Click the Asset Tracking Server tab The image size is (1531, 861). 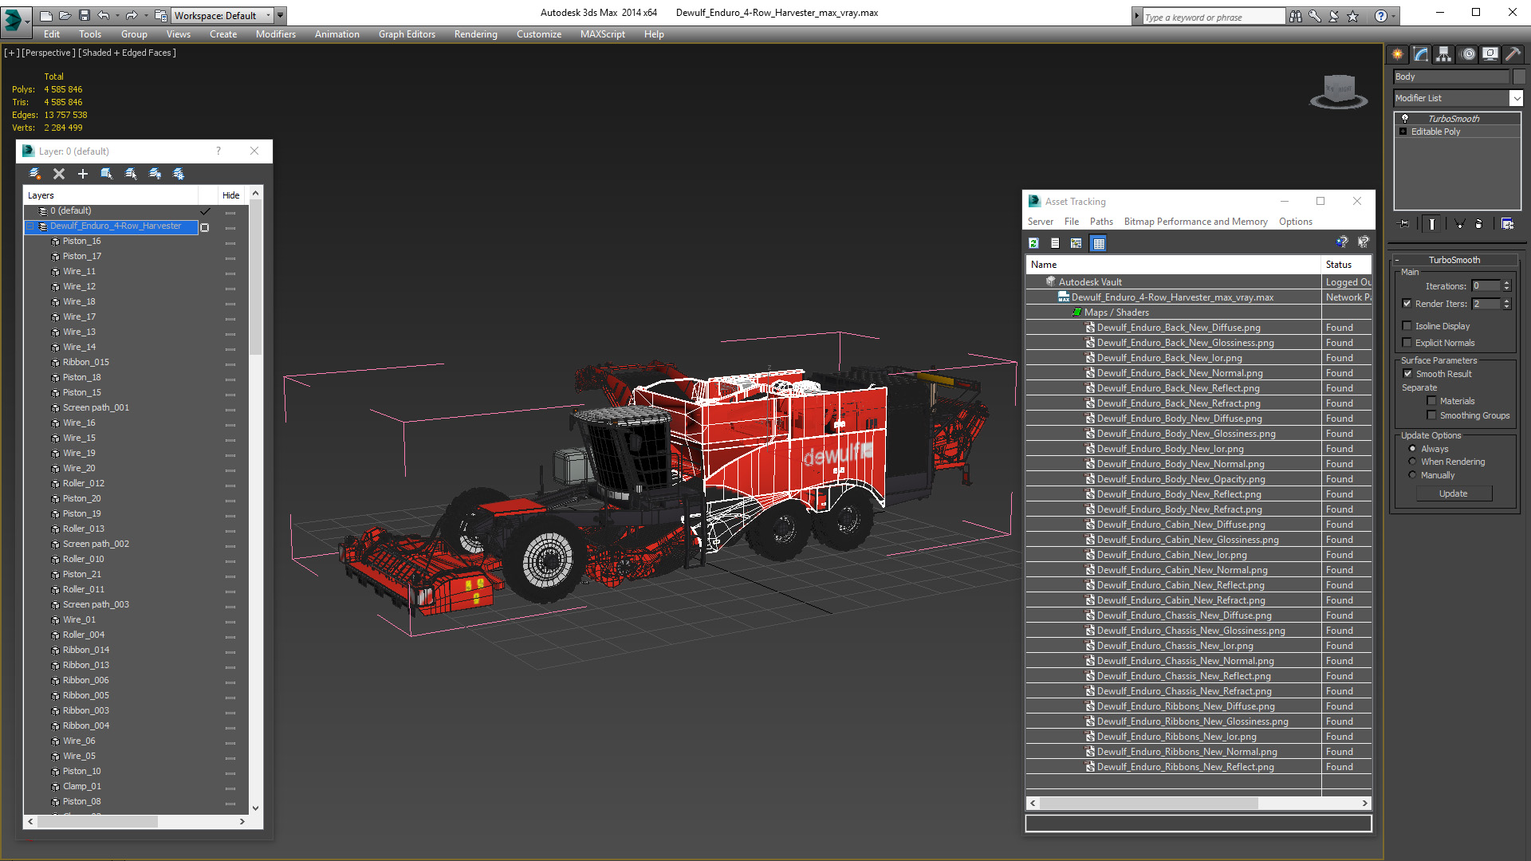click(x=1040, y=221)
